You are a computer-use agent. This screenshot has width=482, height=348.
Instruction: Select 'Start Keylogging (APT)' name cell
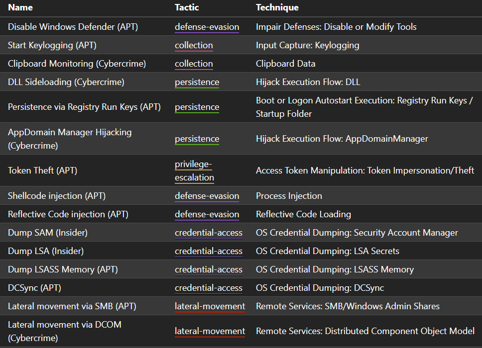coord(52,45)
